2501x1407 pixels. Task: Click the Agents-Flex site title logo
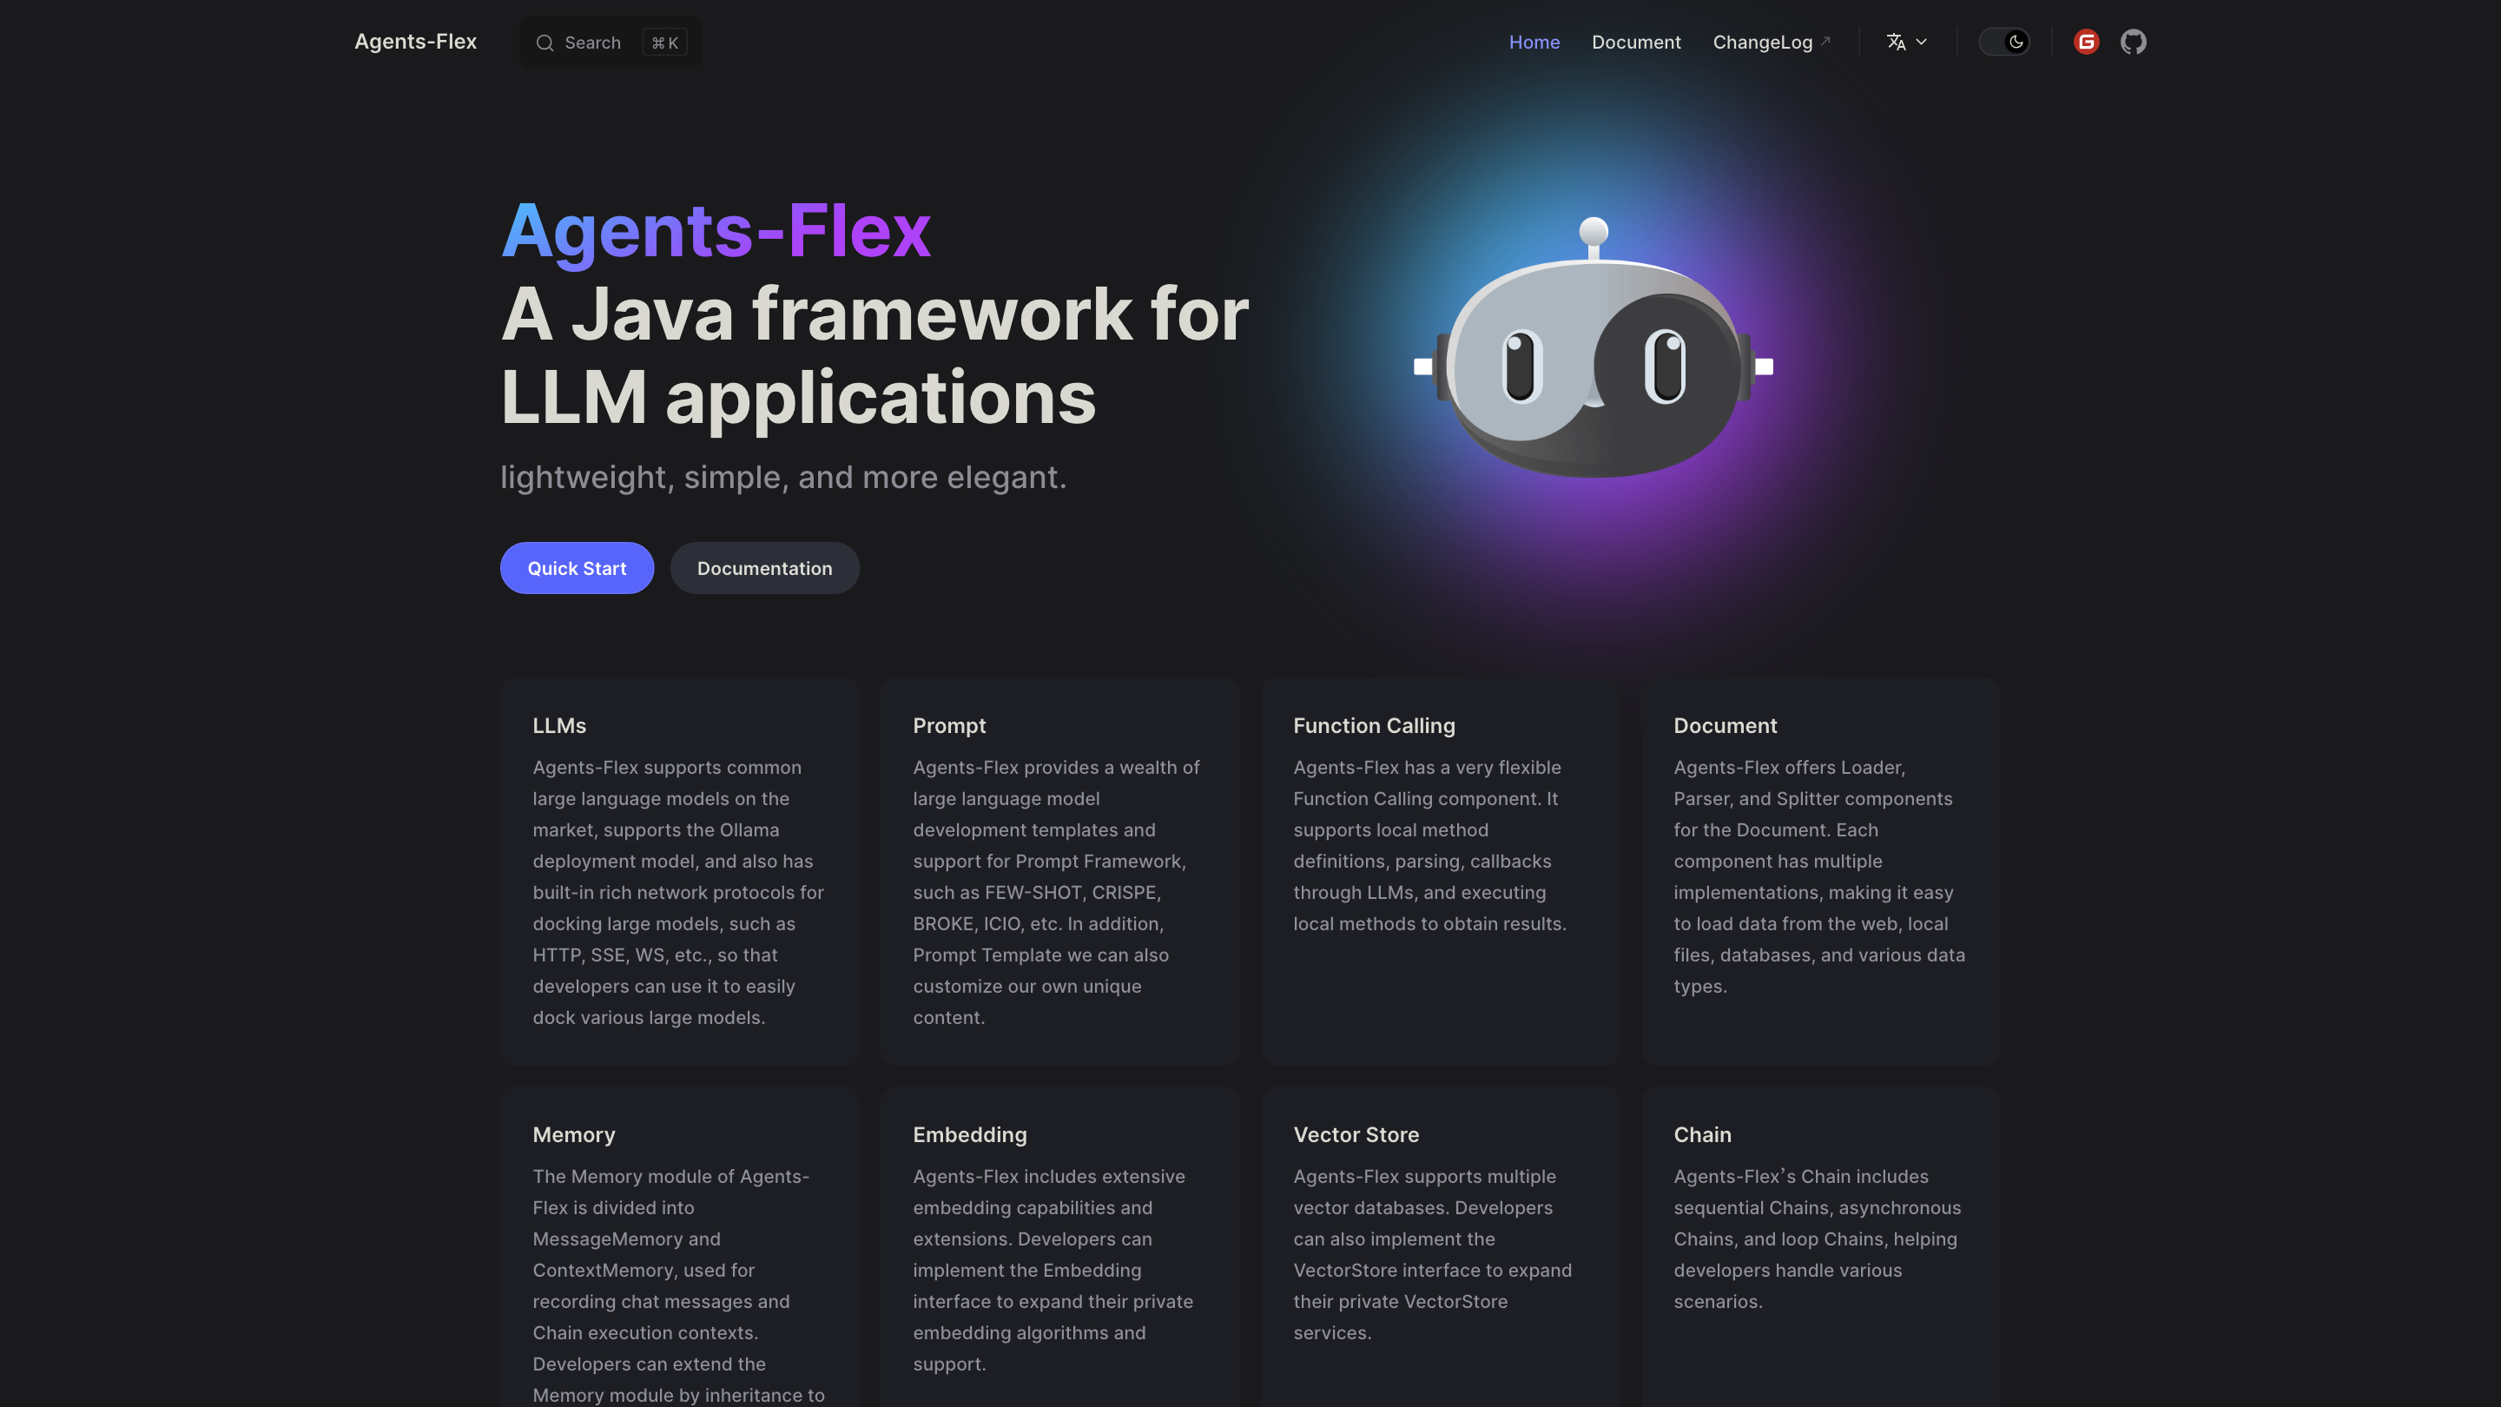[x=414, y=42]
